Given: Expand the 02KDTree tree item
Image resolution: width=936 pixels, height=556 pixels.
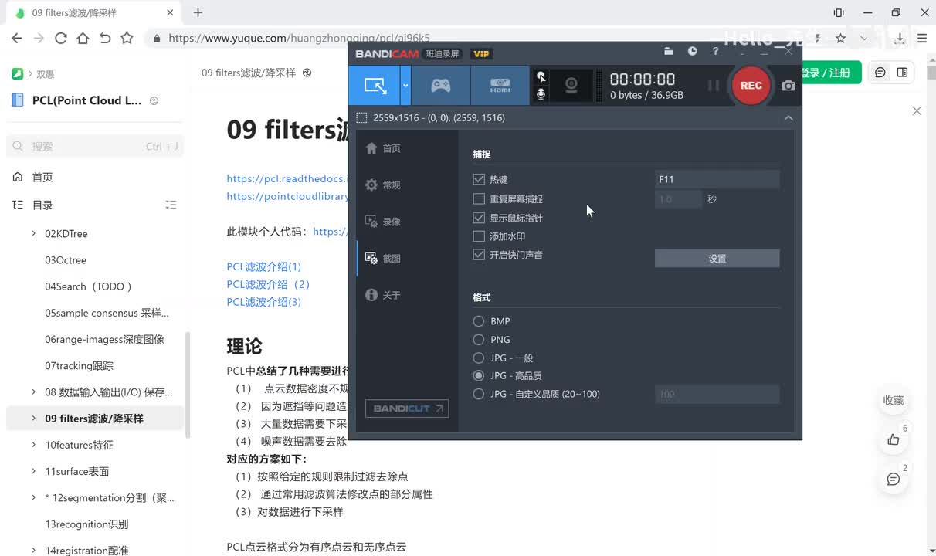Looking at the screenshot, I should [33, 233].
